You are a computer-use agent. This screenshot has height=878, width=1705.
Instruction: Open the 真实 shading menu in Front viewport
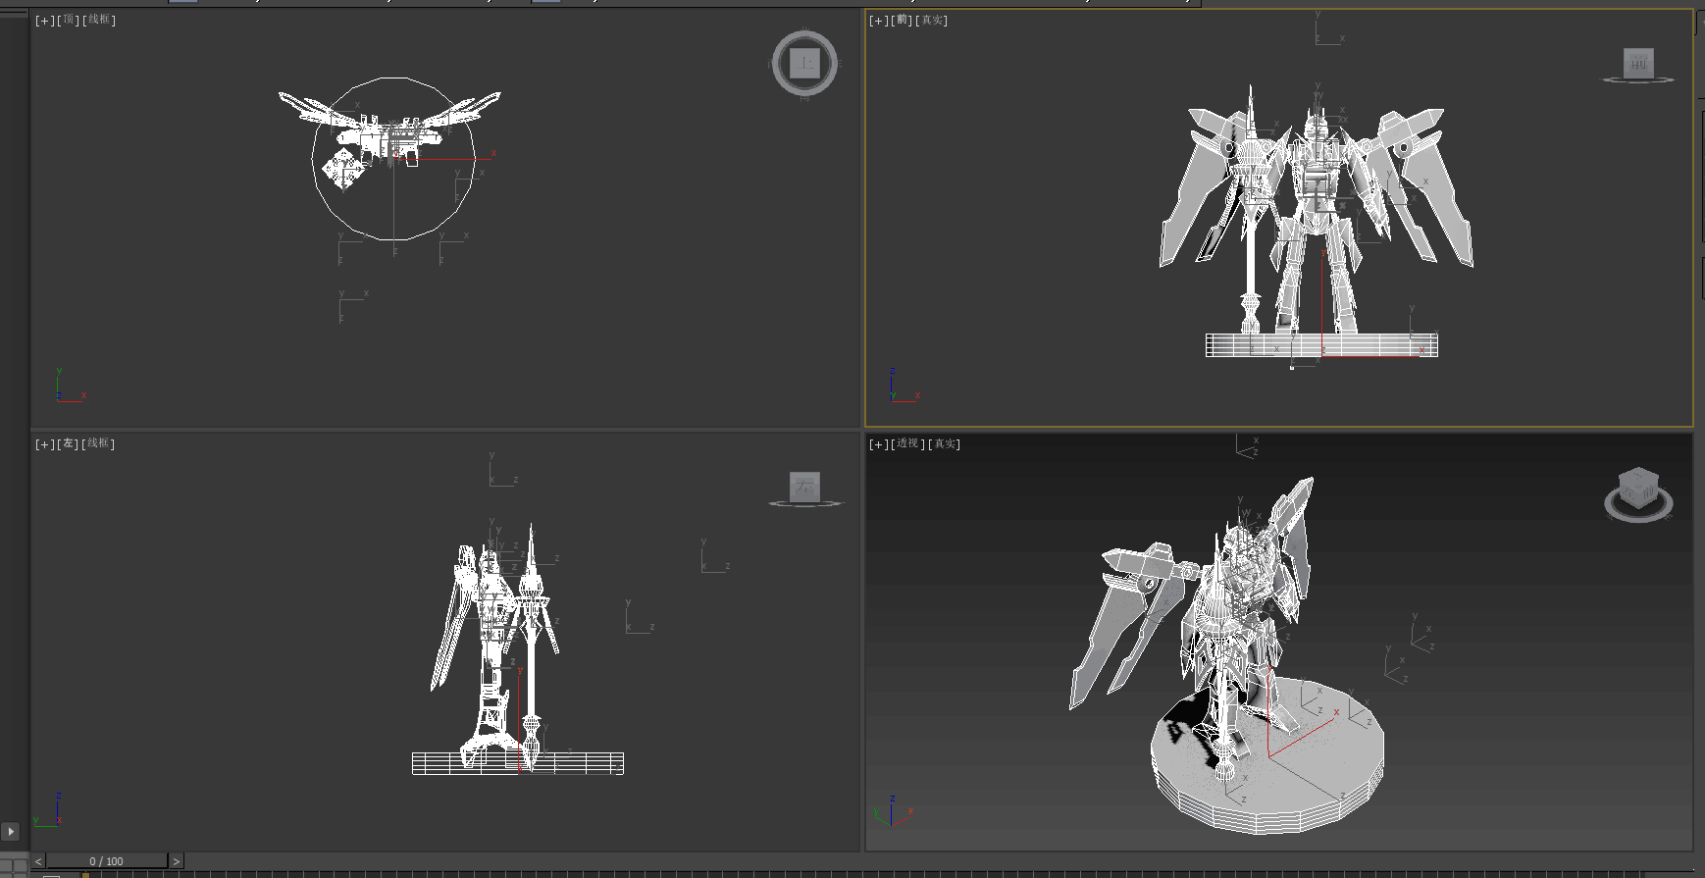click(933, 21)
